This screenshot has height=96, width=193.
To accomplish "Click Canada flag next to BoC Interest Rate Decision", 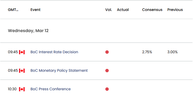I will pos(22,52).
